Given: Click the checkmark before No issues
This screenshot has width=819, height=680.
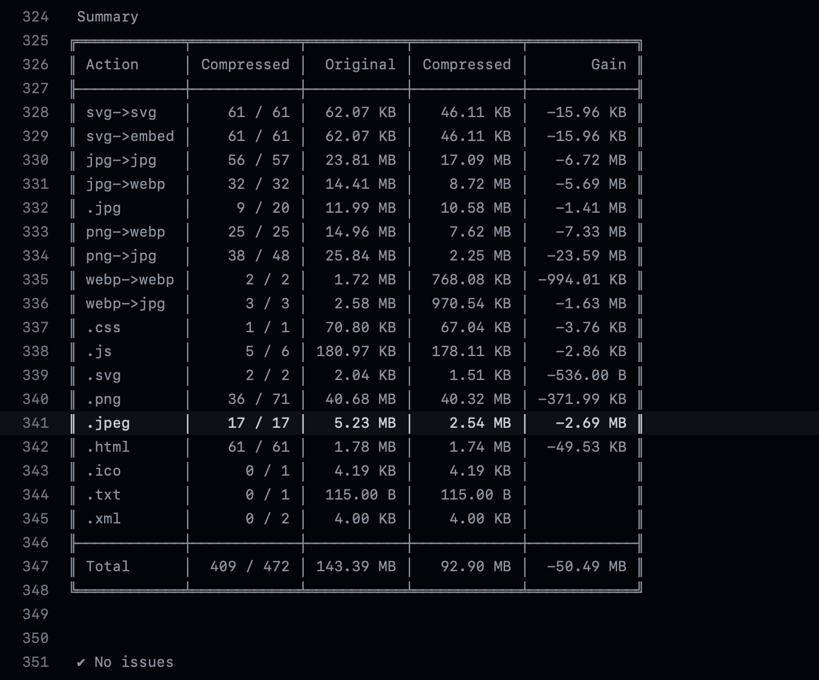Looking at the screenshot, I should 81,662.
